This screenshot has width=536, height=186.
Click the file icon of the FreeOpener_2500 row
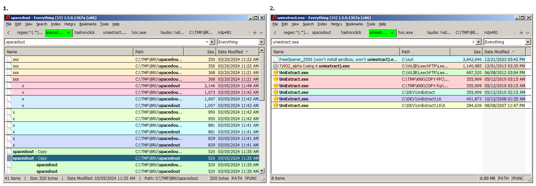coord(276,60)
